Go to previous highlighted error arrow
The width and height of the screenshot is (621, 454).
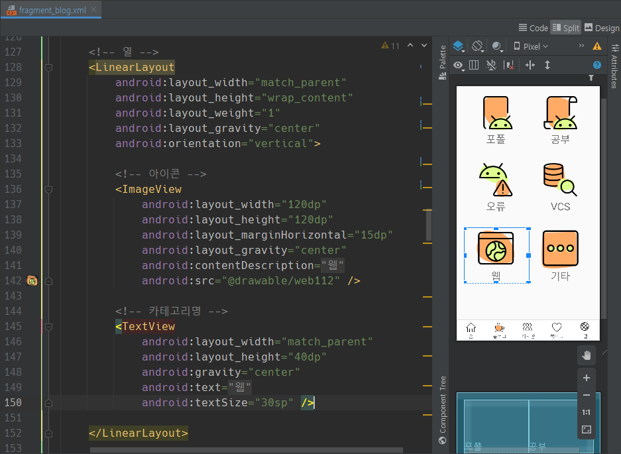point(410,45)
